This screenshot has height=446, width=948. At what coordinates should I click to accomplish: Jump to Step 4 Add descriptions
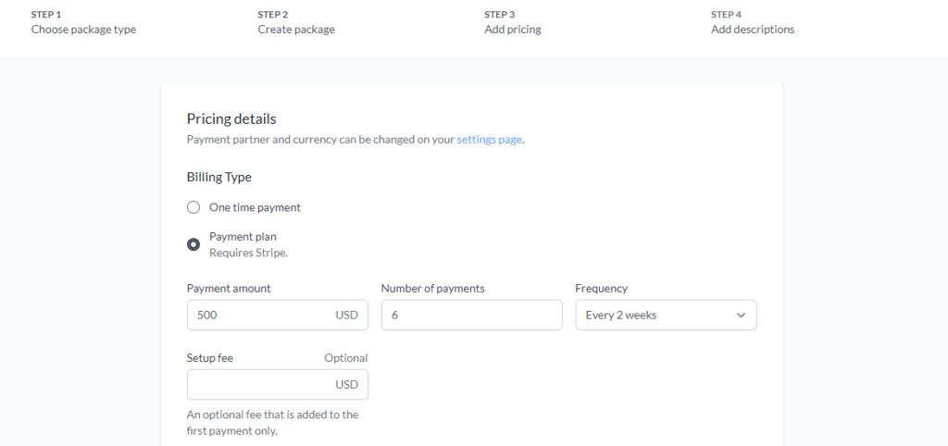753,22
